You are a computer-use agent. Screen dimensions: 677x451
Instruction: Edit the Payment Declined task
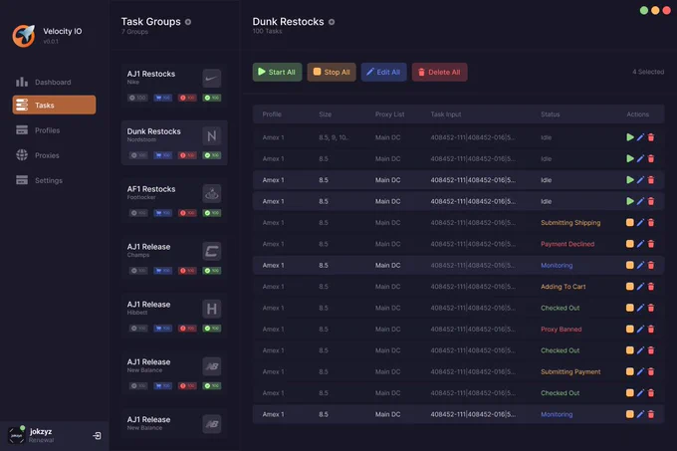[640, 244]
